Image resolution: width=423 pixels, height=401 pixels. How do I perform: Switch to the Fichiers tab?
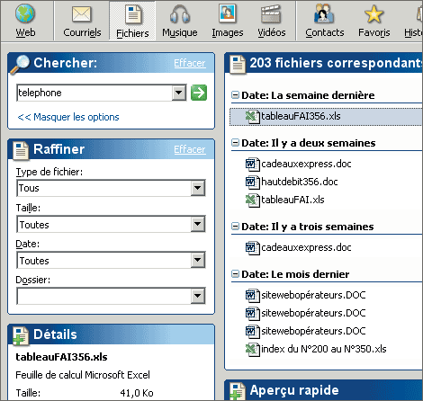tap(132, 21)
